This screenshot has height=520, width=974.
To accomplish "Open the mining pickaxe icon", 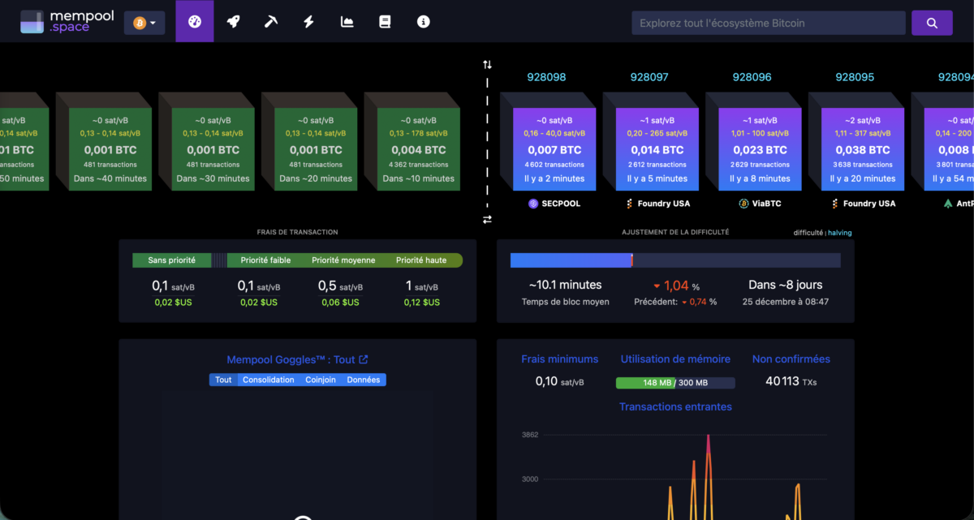I will point(271,22).
